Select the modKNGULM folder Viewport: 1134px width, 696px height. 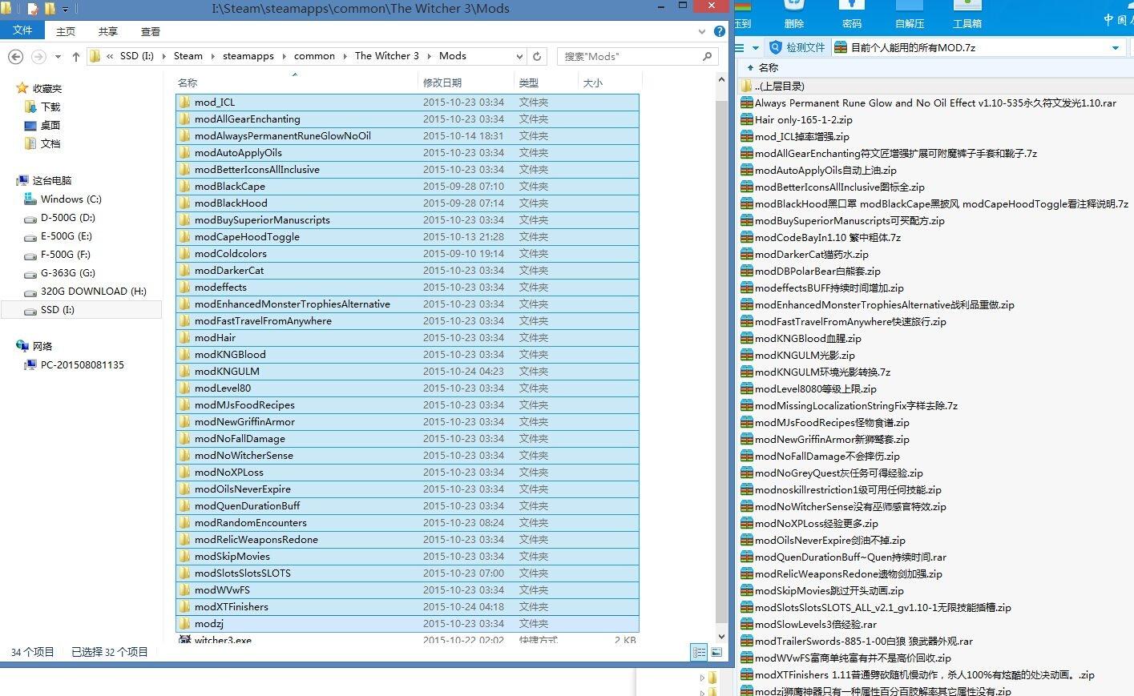click(x=407, y=371)
